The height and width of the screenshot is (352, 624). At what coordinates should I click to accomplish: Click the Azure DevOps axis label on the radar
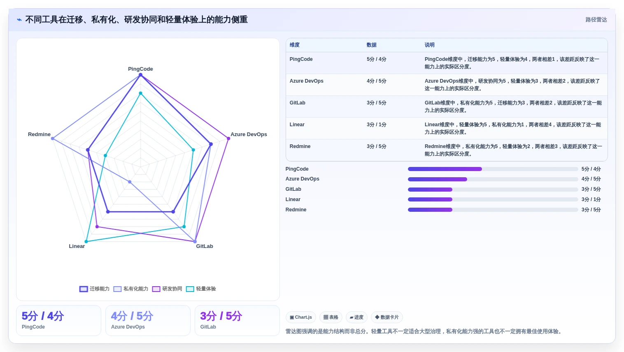click(249, 134)
